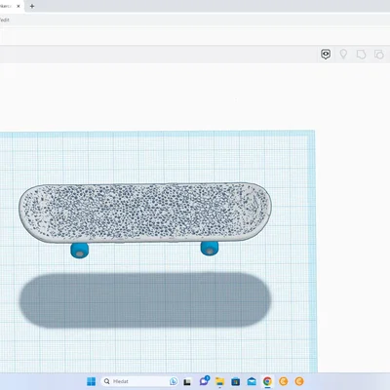
Task: Select the right blue skateboard wheel
Action: pyautogui.click(x=210, y=249)
